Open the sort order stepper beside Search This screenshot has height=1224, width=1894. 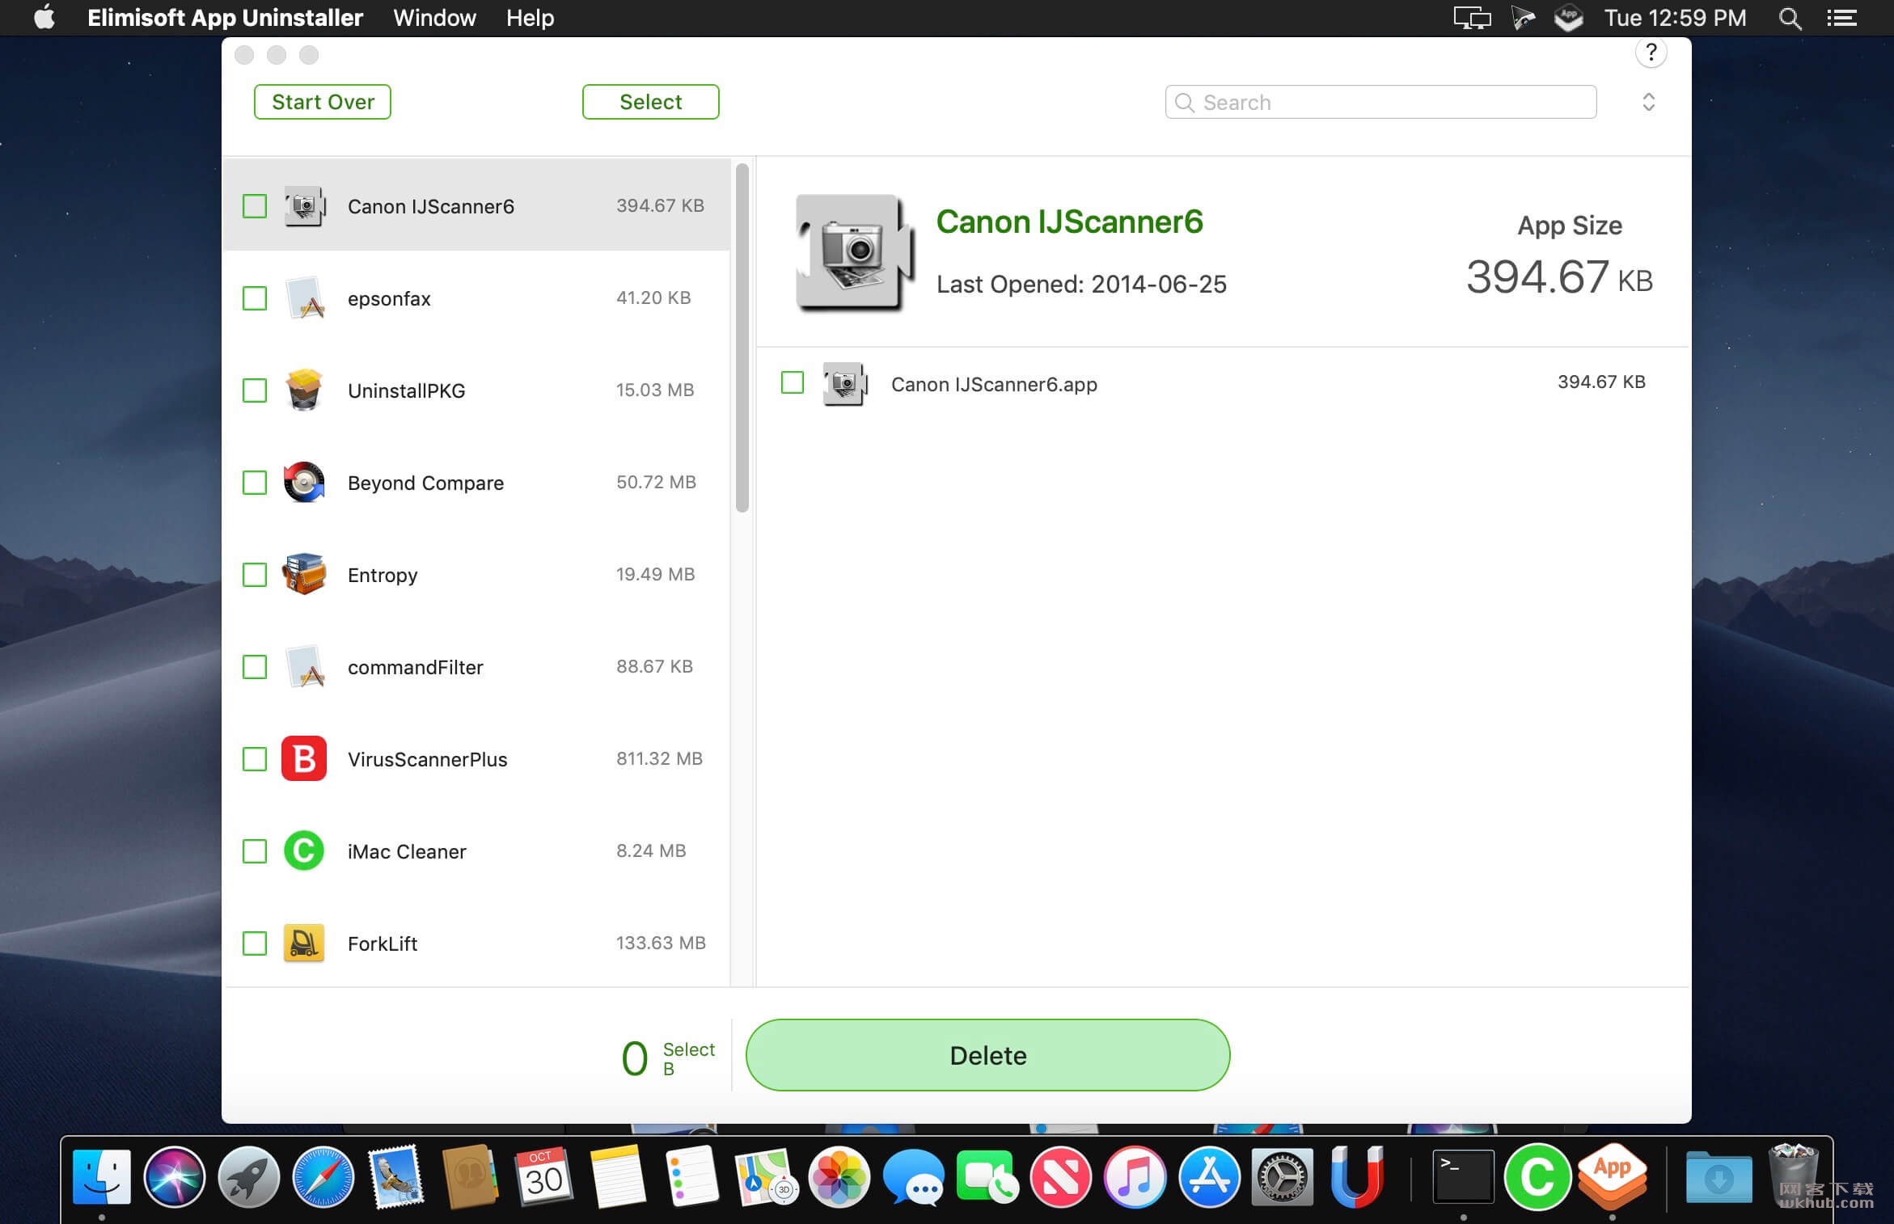point(1648,102)
